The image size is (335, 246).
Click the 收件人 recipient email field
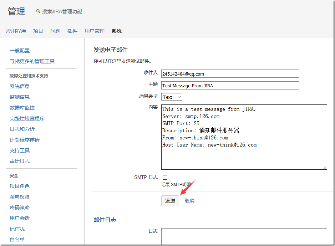click(x=230, y=74)
